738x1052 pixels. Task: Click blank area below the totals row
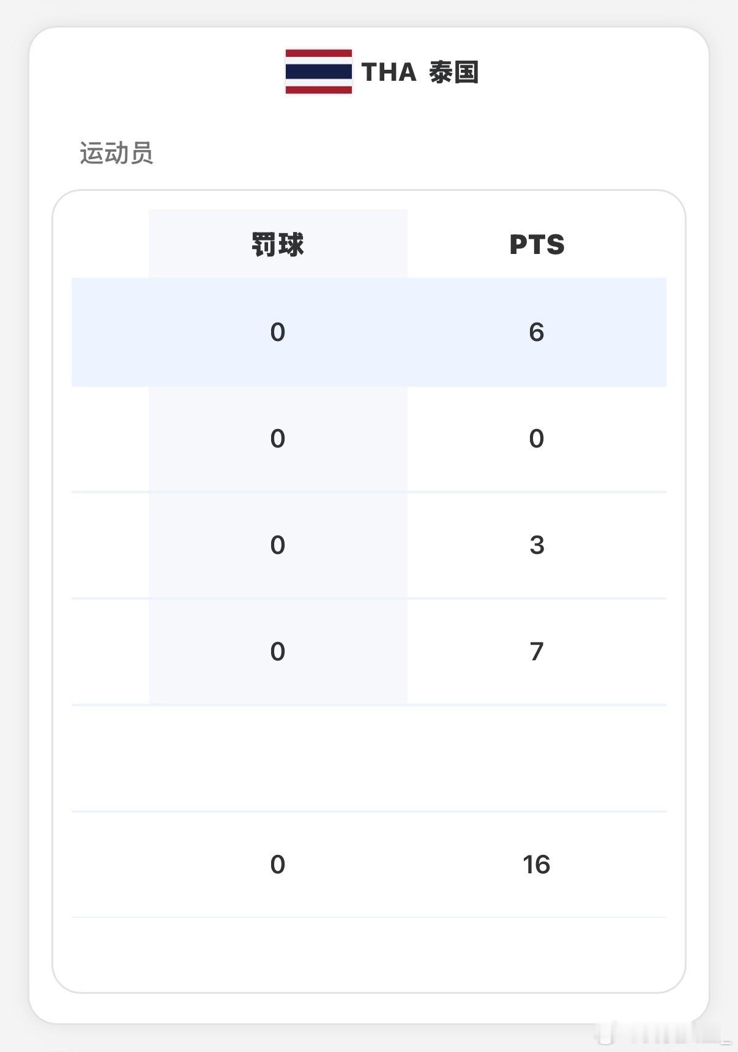click(368, 953)
